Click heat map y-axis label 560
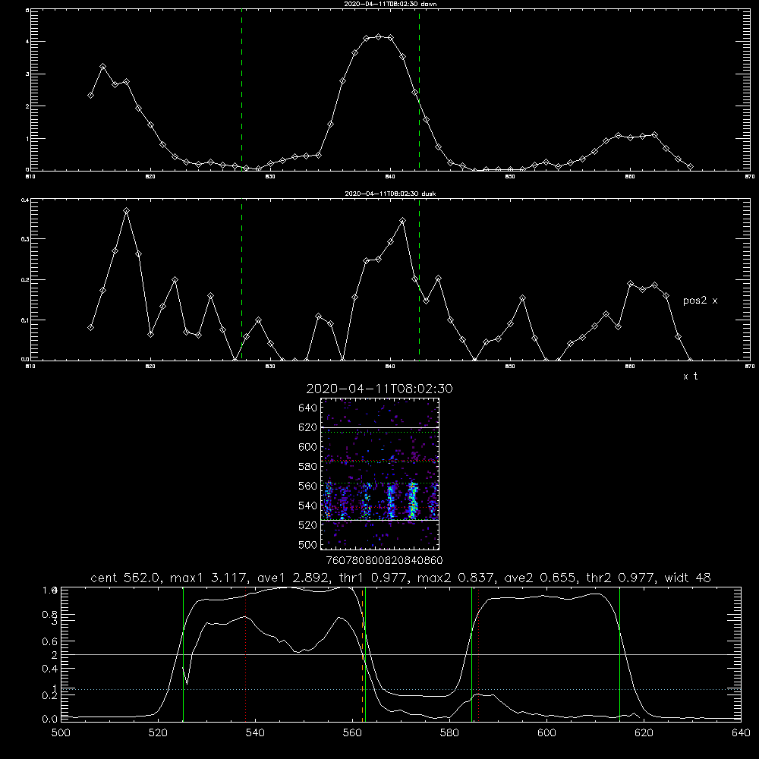Image resolution: width=759 pixels, height=759 pixels. pos(308,486)
